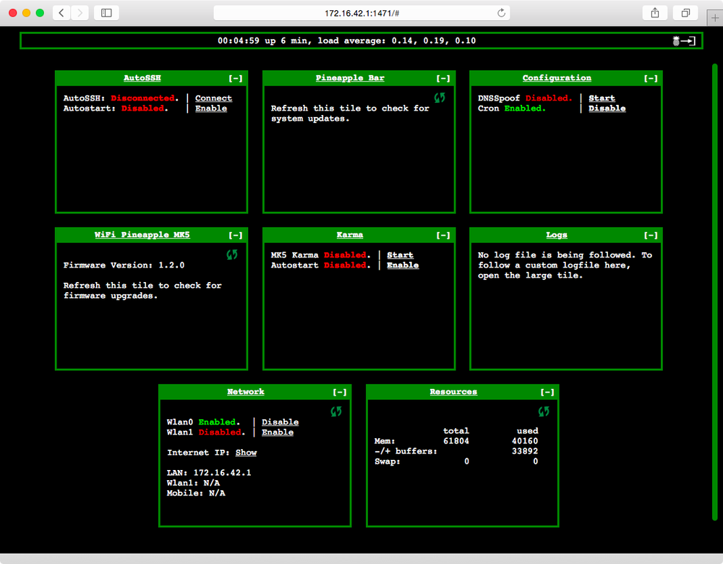This screenshot has width=723, height=564.
Task: Click the AutoSSH 'Disconnected' status text
Action: (143, 98)
